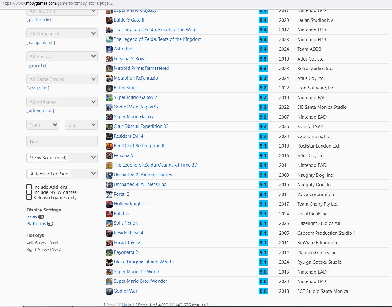The image size is (392, 307).
Task: Click the Super Mario 3D World icon
Action: [x=109, y=272]
